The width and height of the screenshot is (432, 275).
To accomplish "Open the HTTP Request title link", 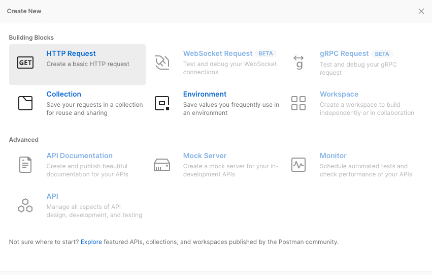I will pyautogui.click(x=71, y=53).
